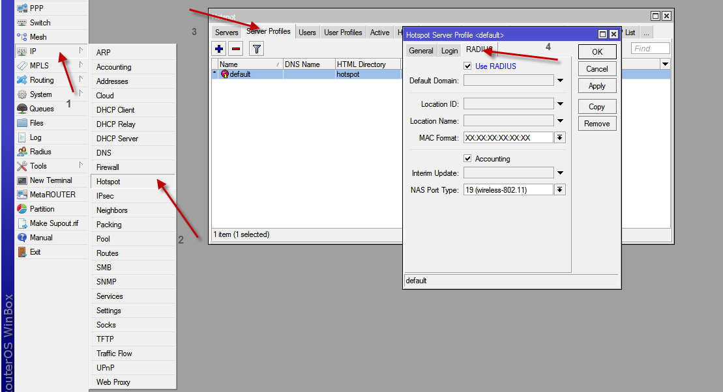This screenshot has width=723, height=392.
Task: Click the System gear icon
Action: [x=22, y=94]
